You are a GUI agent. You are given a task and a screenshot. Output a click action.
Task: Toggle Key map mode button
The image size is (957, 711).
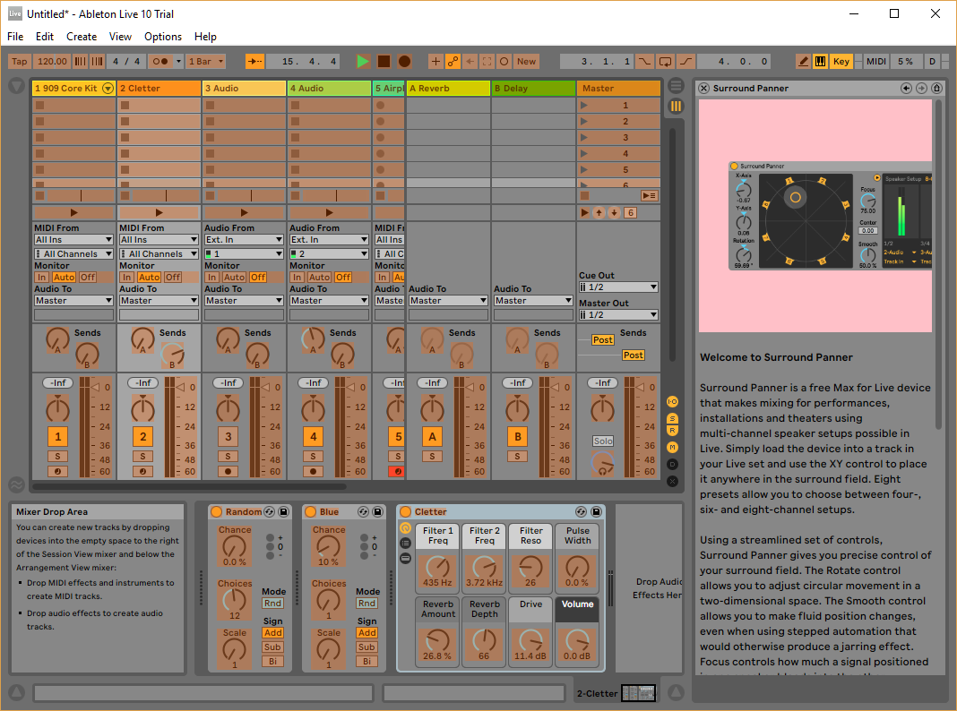pos(841,61)
